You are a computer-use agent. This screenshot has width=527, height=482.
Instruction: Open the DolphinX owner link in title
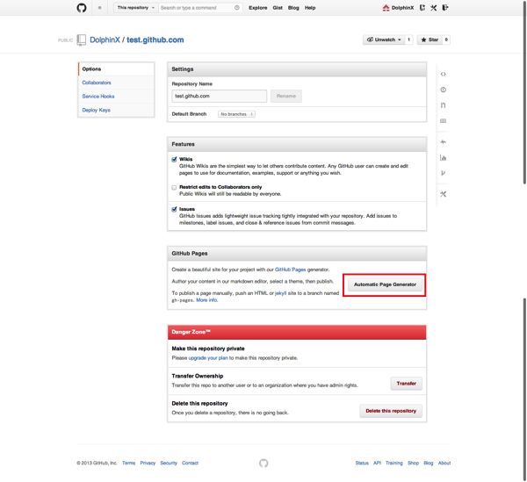[105, 40]
